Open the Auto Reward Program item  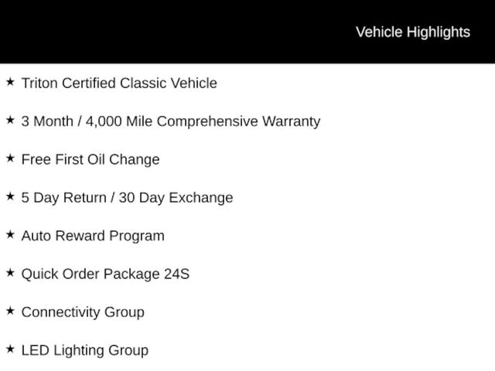tap(93, 236)
